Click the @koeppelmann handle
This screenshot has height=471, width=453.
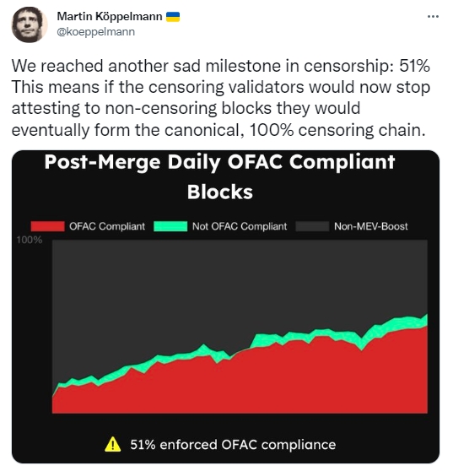click(96, 32)
